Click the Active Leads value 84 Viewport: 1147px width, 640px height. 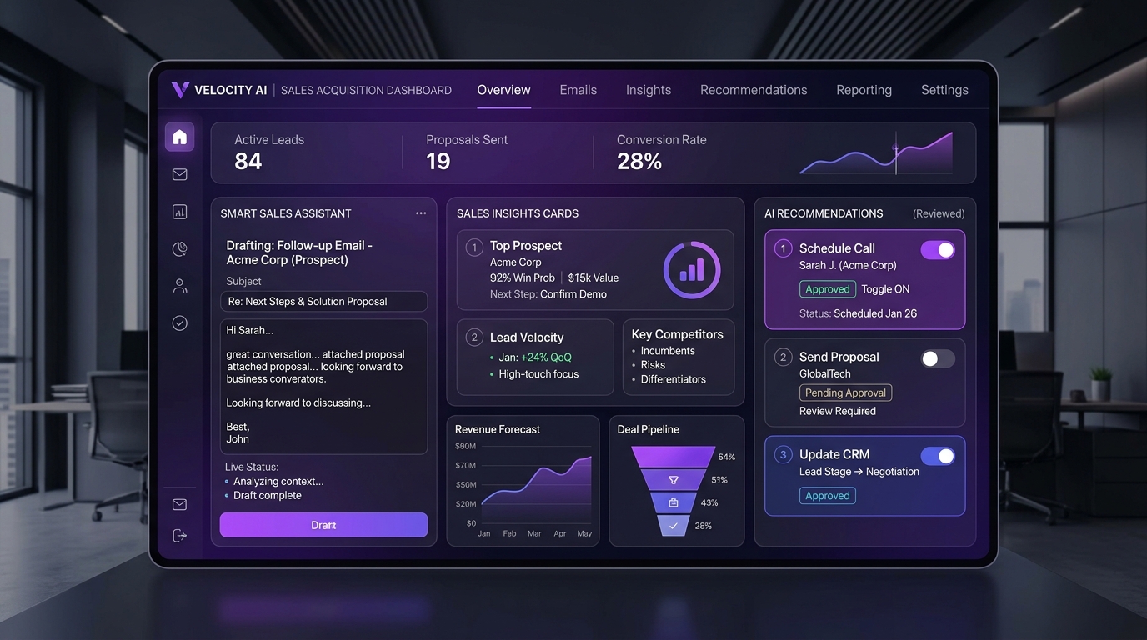pos(248,162)
